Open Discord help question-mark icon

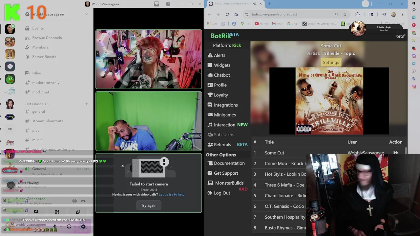(168, 4)
